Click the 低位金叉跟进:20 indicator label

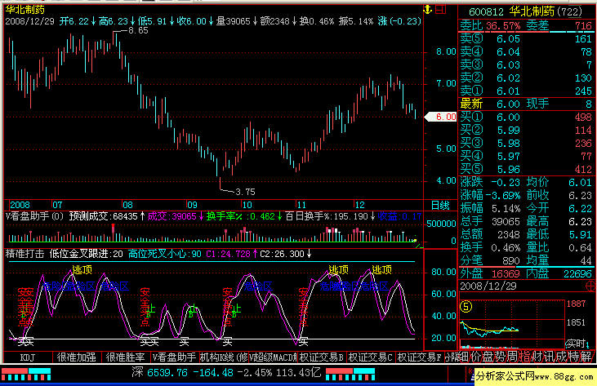click(86, 254)
